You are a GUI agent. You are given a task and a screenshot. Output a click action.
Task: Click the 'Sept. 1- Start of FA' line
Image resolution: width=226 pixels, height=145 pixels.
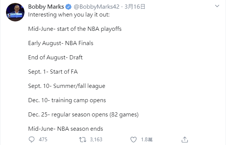(53, 72)
